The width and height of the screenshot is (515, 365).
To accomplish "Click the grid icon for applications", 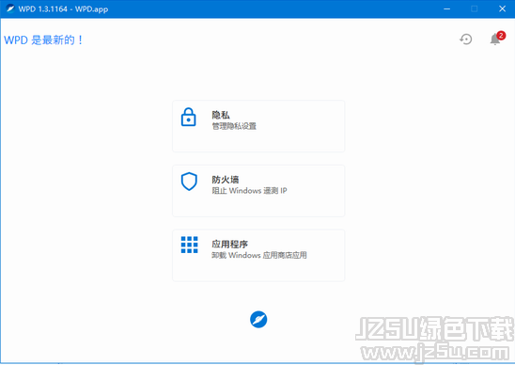I will point(190,245).
